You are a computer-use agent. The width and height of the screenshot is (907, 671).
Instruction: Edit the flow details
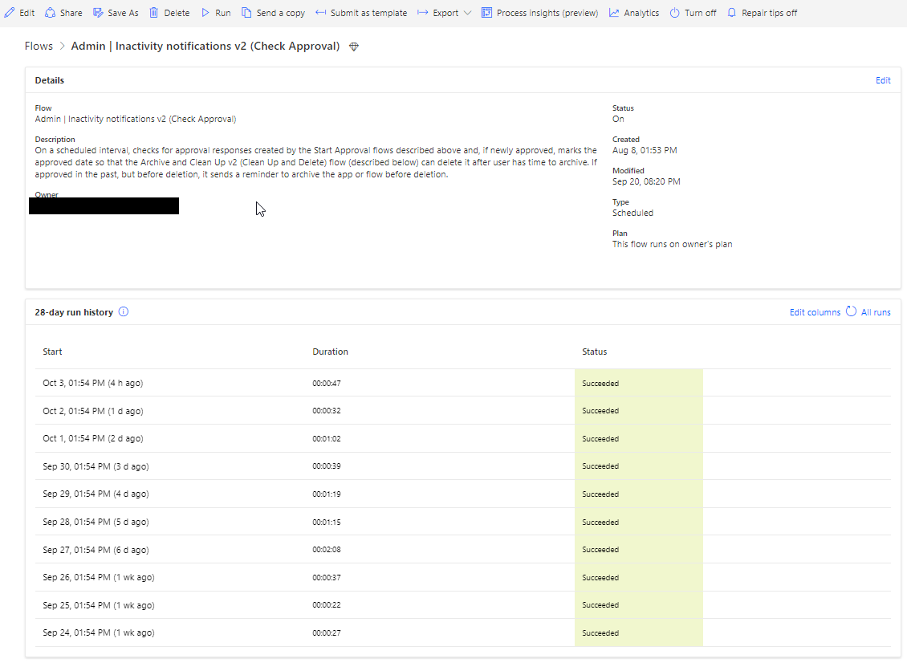coord(883,79)
